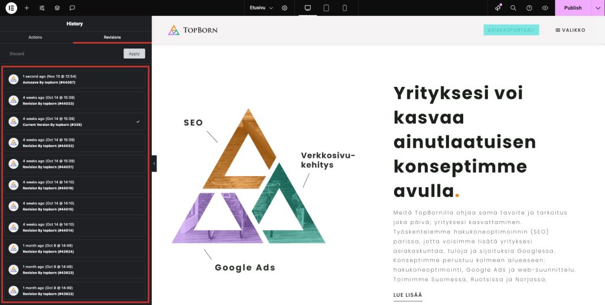Click the Discard button
The image size is (605, 305).
(17, 54)
